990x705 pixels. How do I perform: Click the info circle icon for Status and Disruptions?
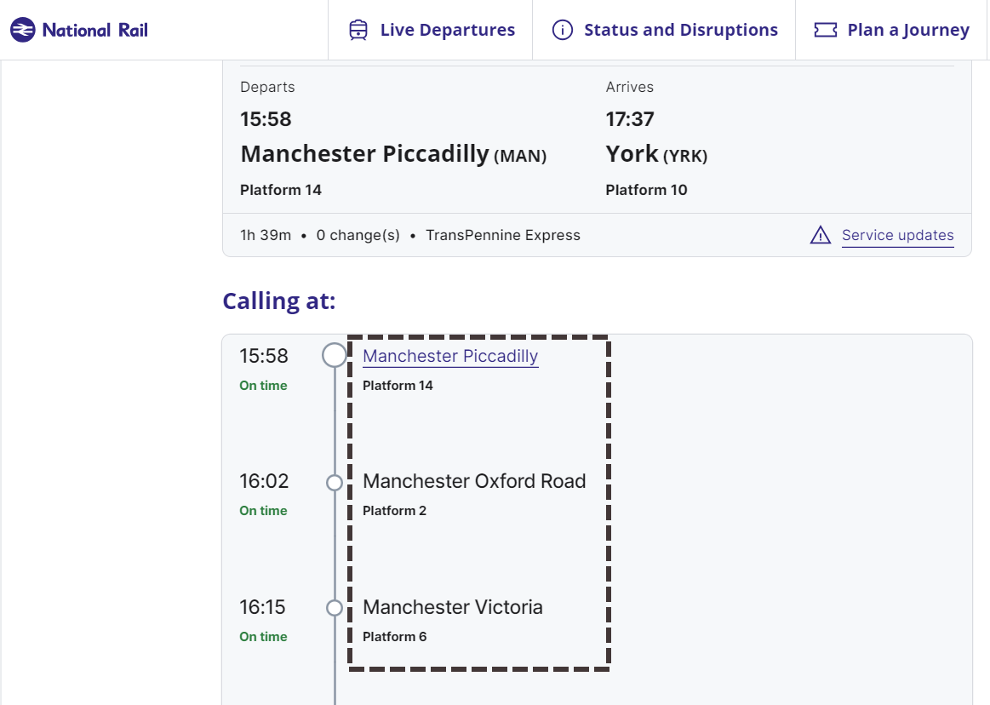pos(562,31)
